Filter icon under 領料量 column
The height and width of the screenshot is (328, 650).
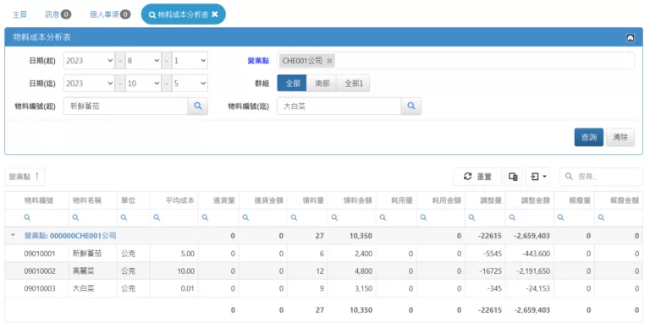(x=294, y=217)
